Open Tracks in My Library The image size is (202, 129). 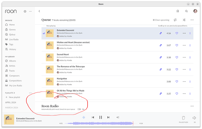10,71
